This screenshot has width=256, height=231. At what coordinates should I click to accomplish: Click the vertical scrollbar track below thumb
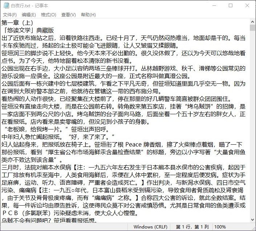click(x=252, y=124)
